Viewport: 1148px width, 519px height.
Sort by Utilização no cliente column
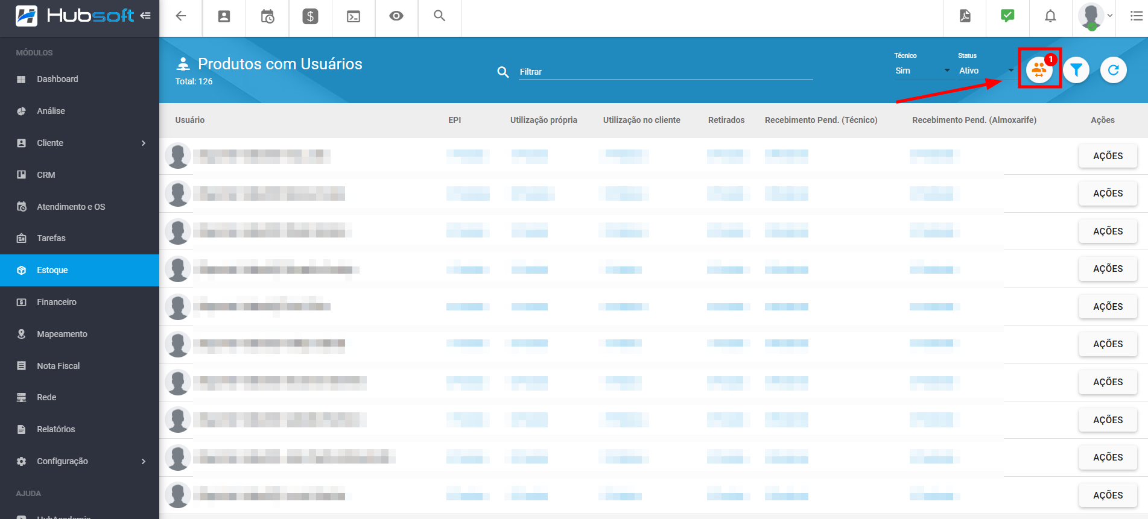(x=642, y=120)
